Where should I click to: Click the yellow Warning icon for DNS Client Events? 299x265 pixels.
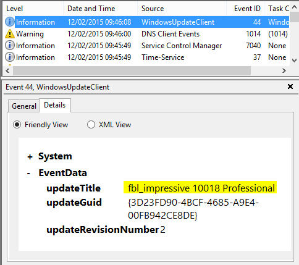[x=10, y=34]
